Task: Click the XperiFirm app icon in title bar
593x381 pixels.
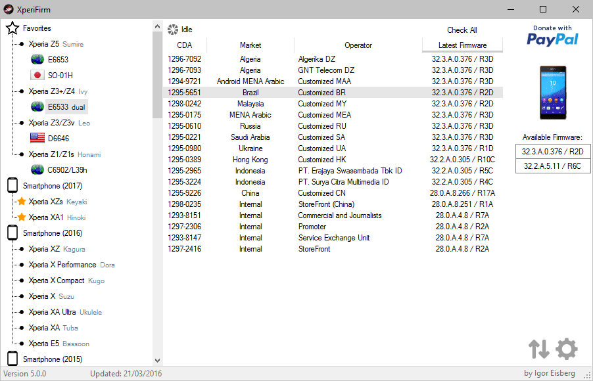Action: [x=9, y=9]
